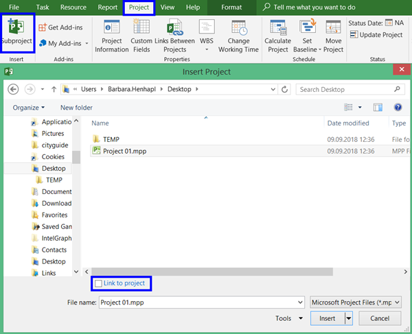Click the New folder button
Screen dimensions: 412x334
tap(76, 108)
